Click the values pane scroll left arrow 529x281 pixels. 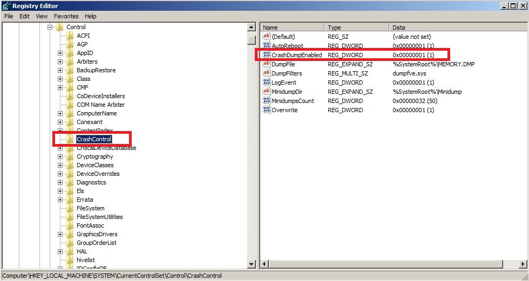(265, 264)
